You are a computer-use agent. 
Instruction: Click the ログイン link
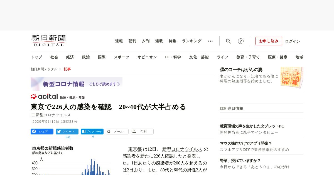293,41
